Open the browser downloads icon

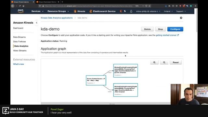tap(166, 6)
